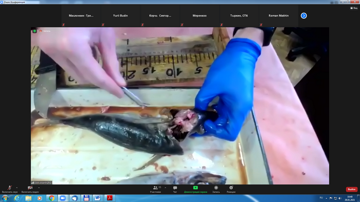Open the Чат chat panel
This screenshot has width=360, height=202.
[x=175, y=189]
